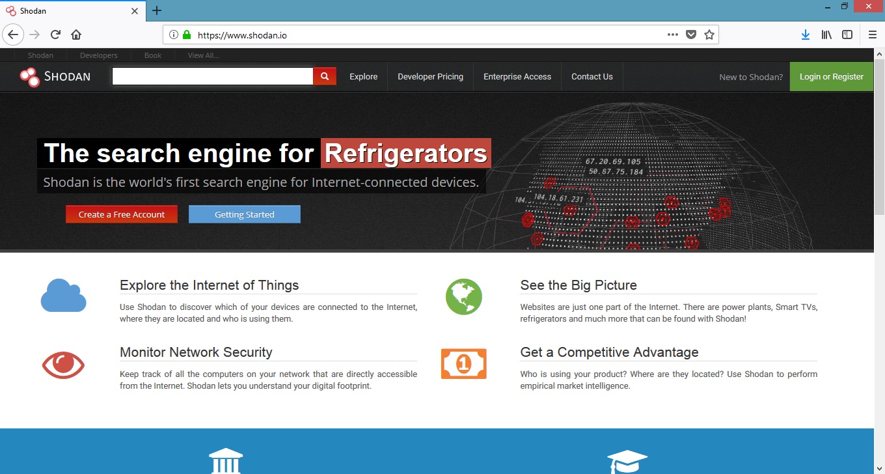Click the browser reload icon
The image size is (885, 474).
pyautogui.click(x=56, y=35)
